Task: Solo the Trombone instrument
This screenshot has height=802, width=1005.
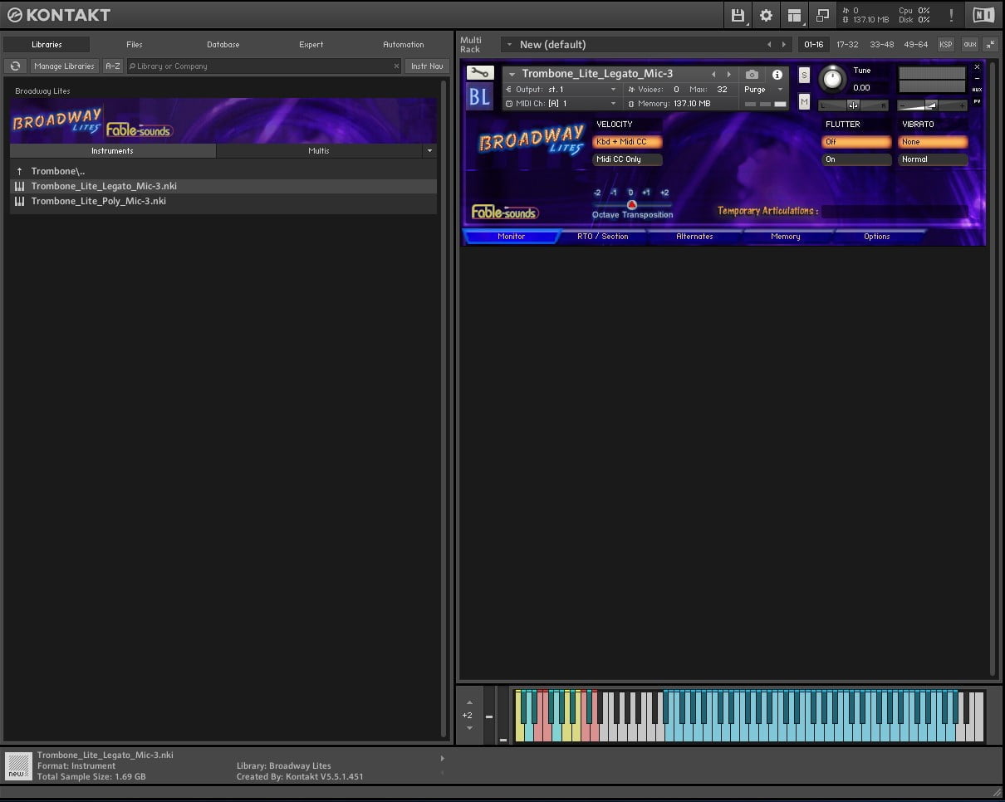Action: [x=804, y=75]
